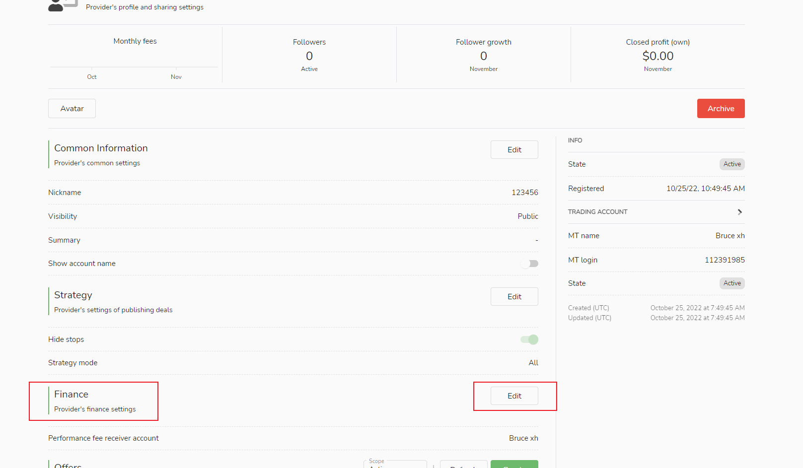
Task: Click the Closed profit $0.00 value
Action: point(657,56)
